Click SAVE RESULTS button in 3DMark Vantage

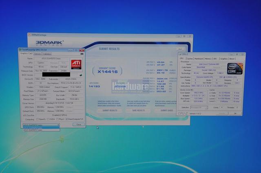pyautogui.click(x=138, y=110)
